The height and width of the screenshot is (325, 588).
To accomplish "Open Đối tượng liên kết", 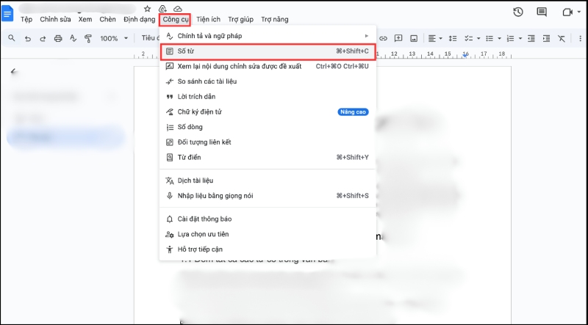I will [268, 142].
